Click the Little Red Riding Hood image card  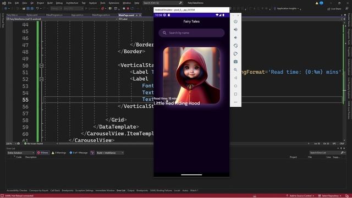tap(191, 75)
